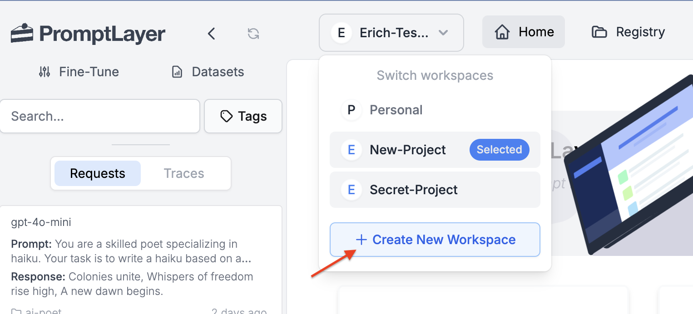
Task: Open the Erich-Tes... workspace switcher dropdown
Action: [x=391, y=33]
